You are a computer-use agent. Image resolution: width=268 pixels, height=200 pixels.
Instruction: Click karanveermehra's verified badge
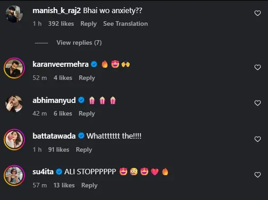[94, 65]
